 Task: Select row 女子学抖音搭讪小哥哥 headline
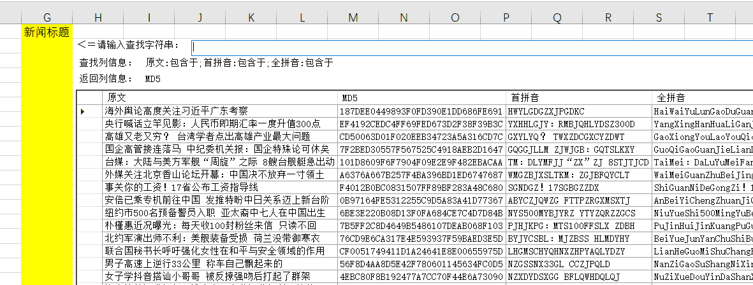click(x=220, y=276)
